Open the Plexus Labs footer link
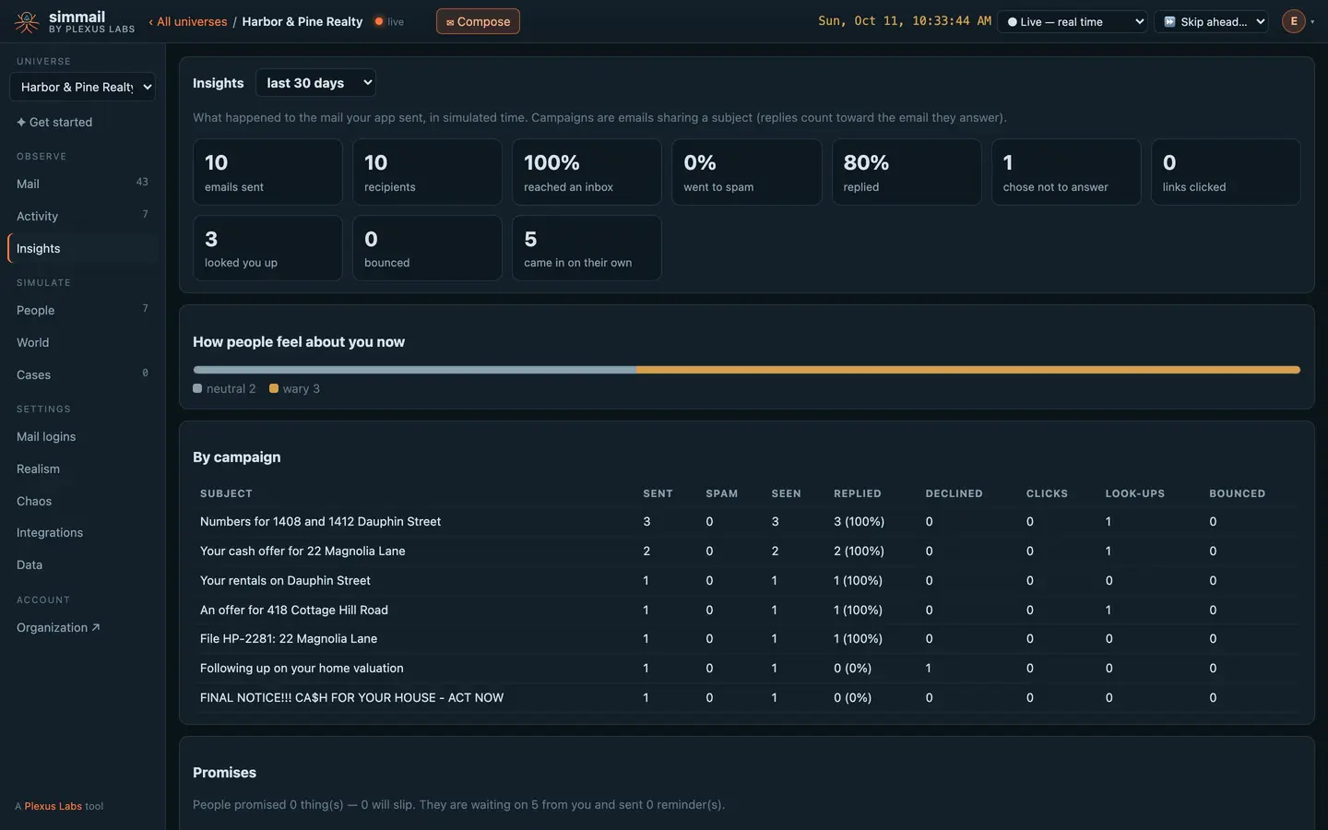 (x=53, y=806)
